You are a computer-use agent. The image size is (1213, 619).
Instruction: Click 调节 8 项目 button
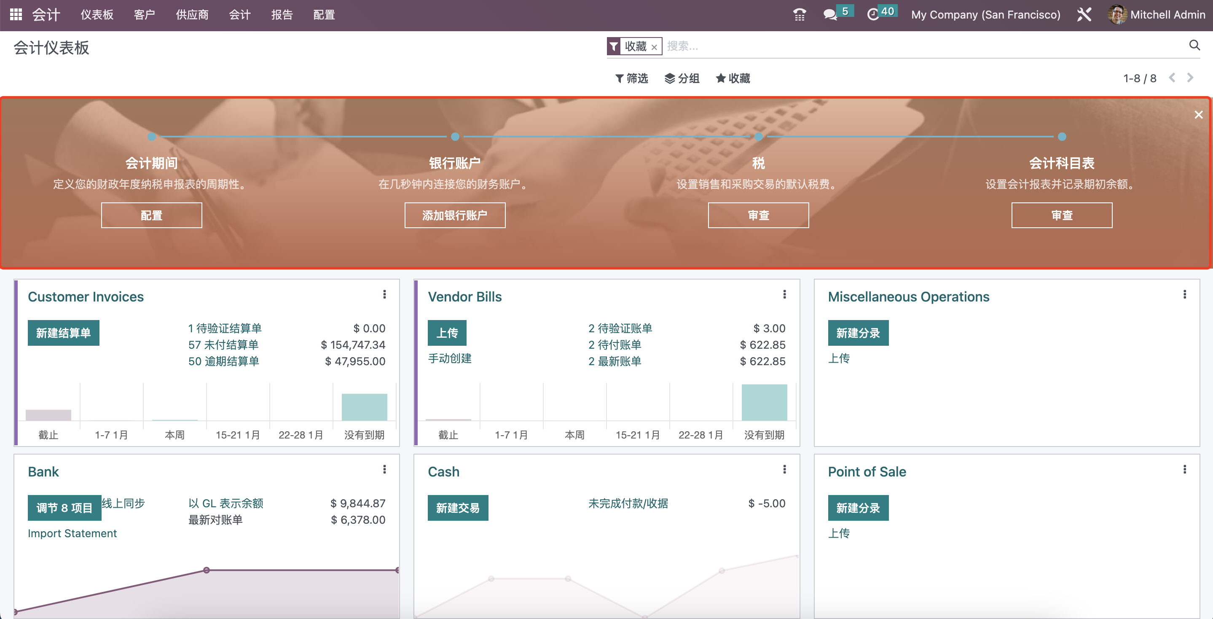coord(64,508)
